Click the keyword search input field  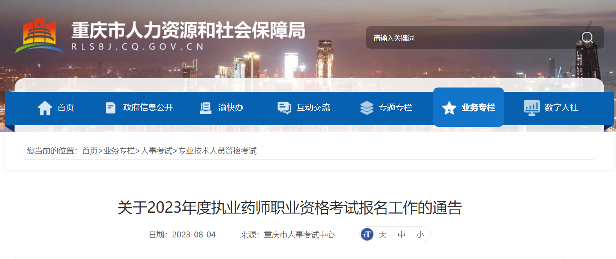[472, 38]
